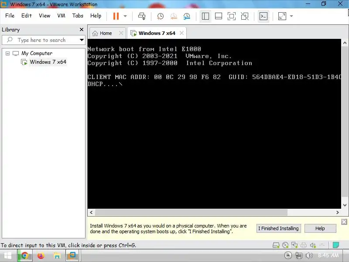Screen dimensions: 349x262
Task: Select Windows 7 x64 in library tree
Action: pyautogui.click(x=48, y=62)
